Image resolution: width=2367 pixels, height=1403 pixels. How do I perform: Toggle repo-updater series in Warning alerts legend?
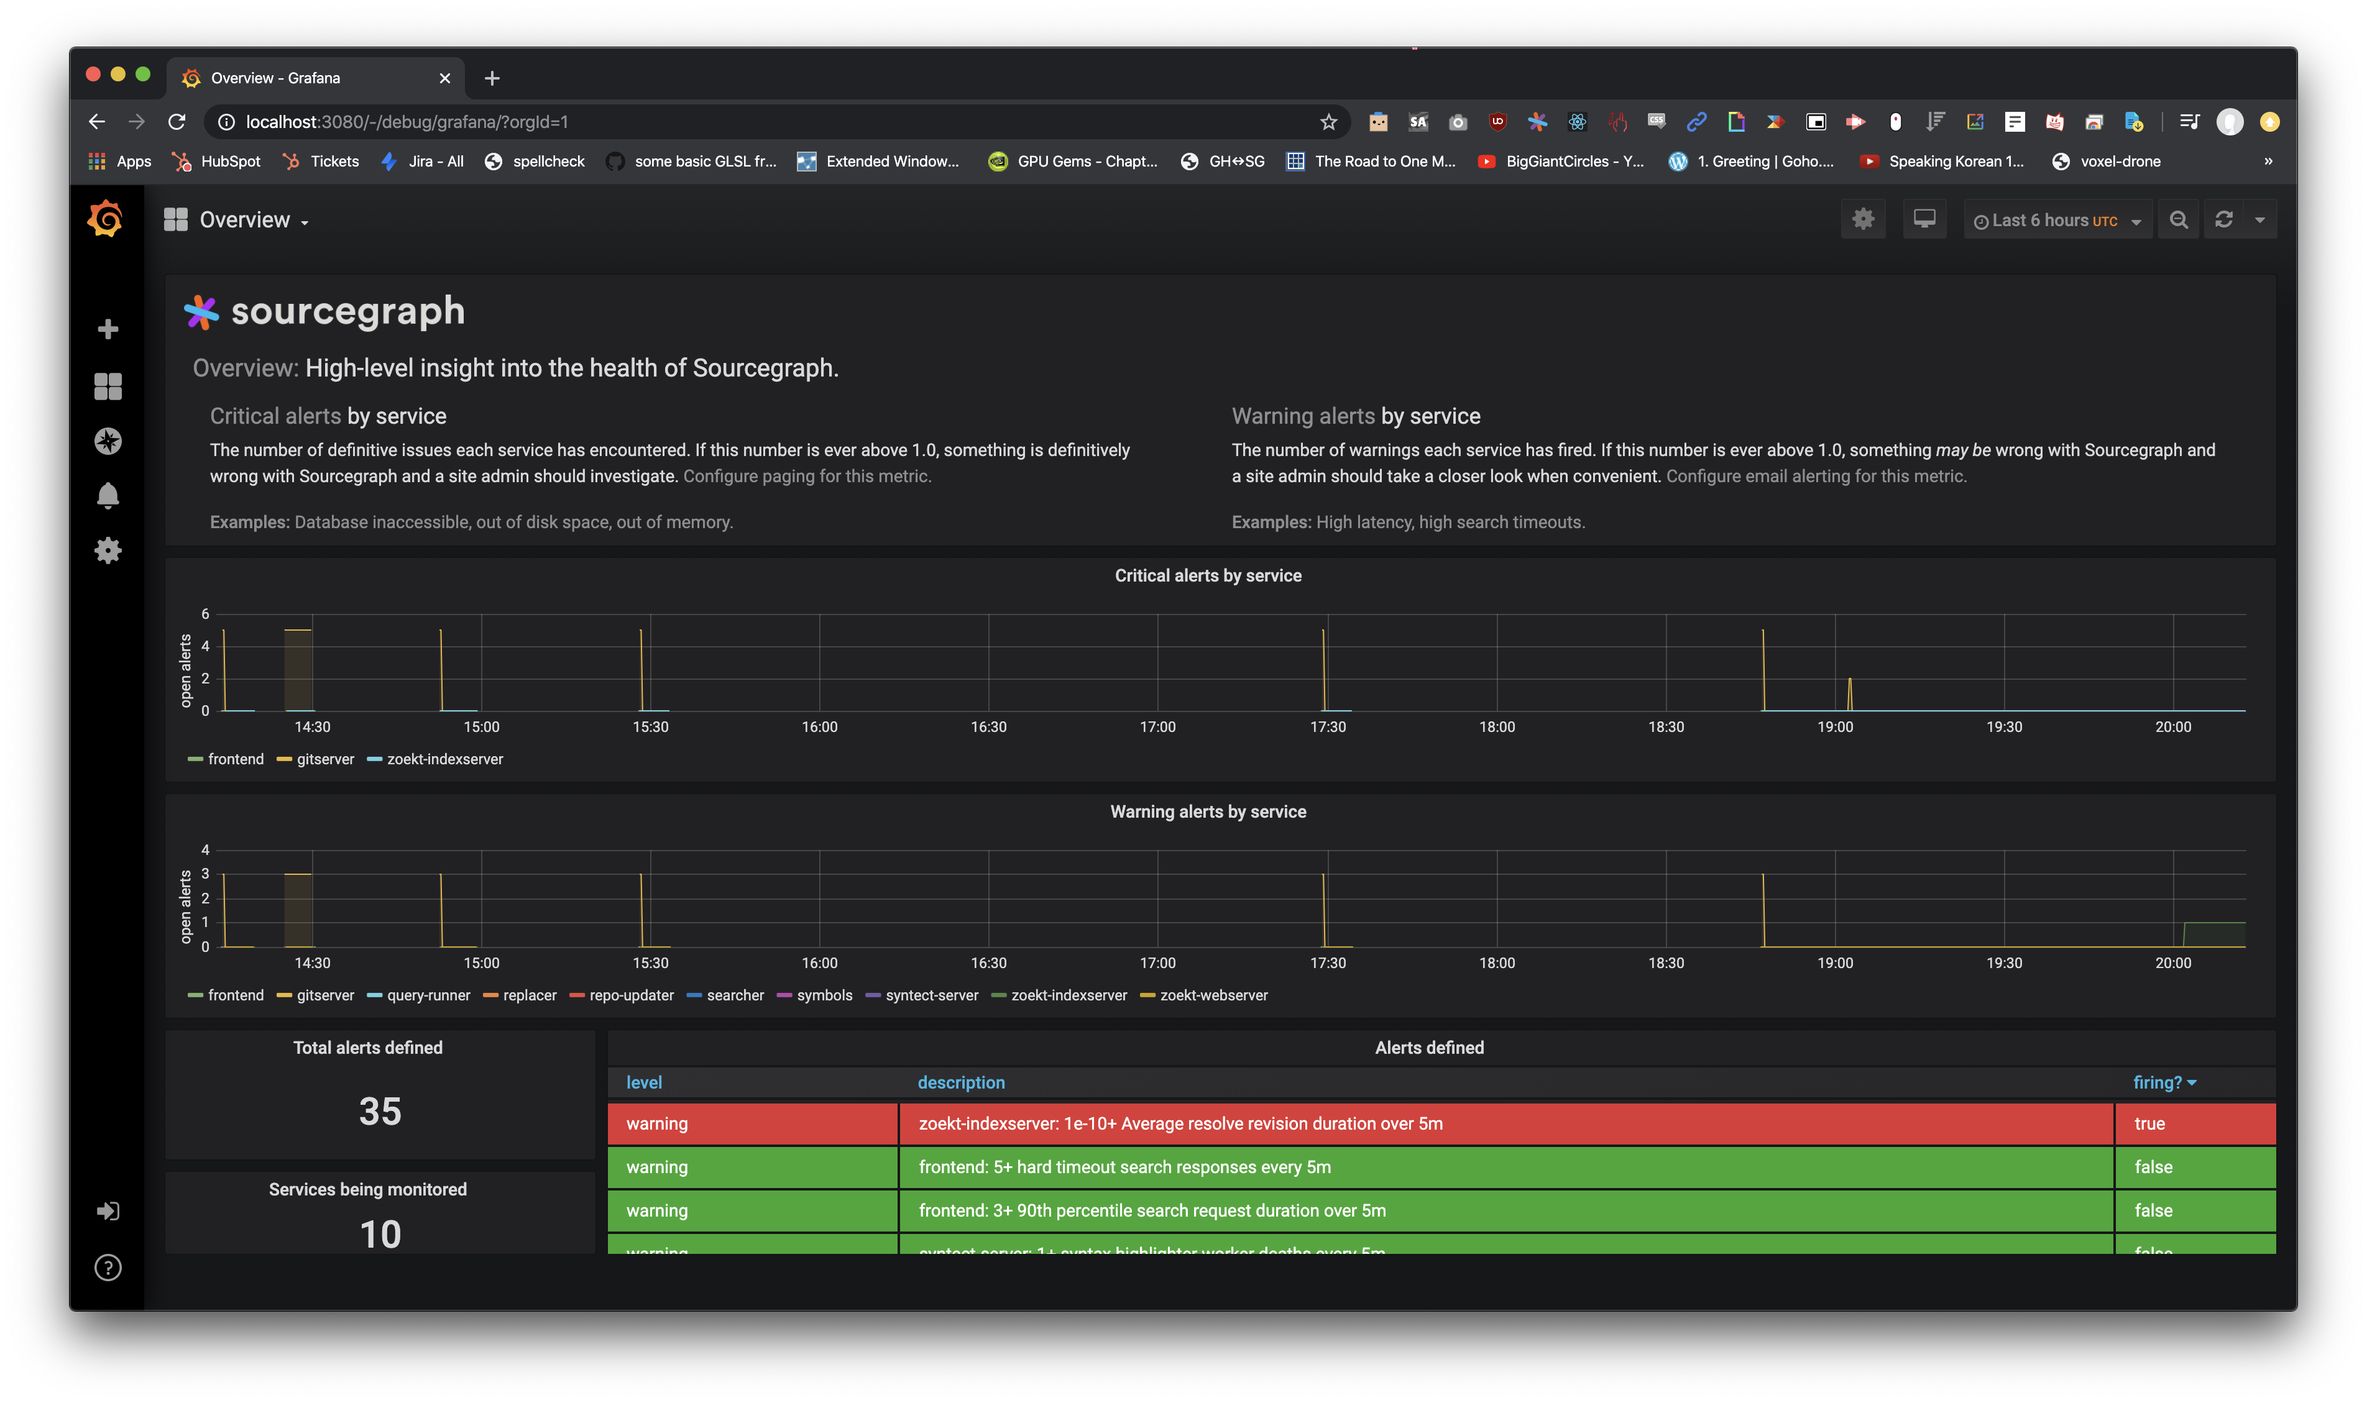tap(631, 995)
